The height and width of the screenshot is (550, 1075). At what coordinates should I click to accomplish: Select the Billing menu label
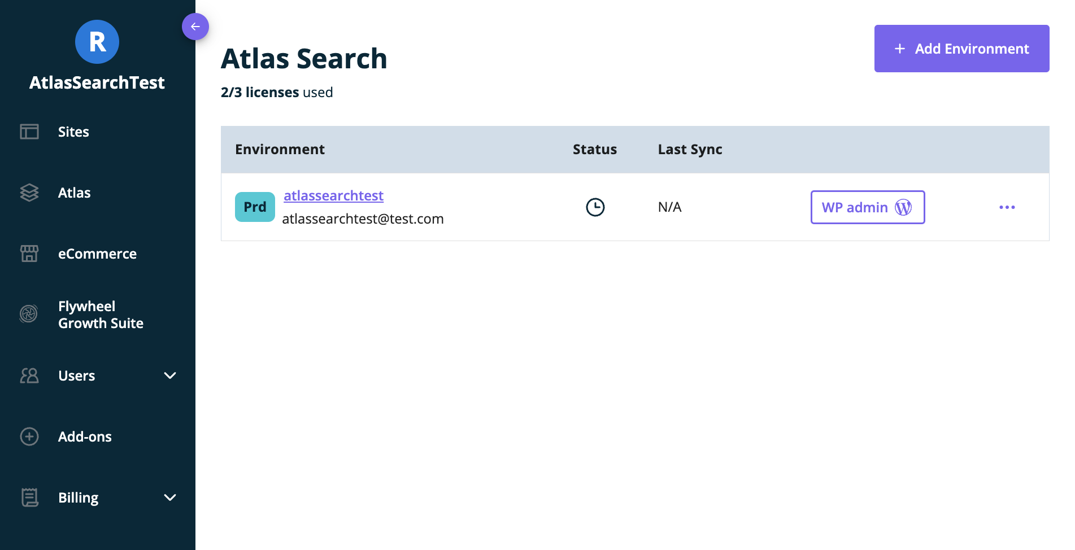(x=78, y=497)
